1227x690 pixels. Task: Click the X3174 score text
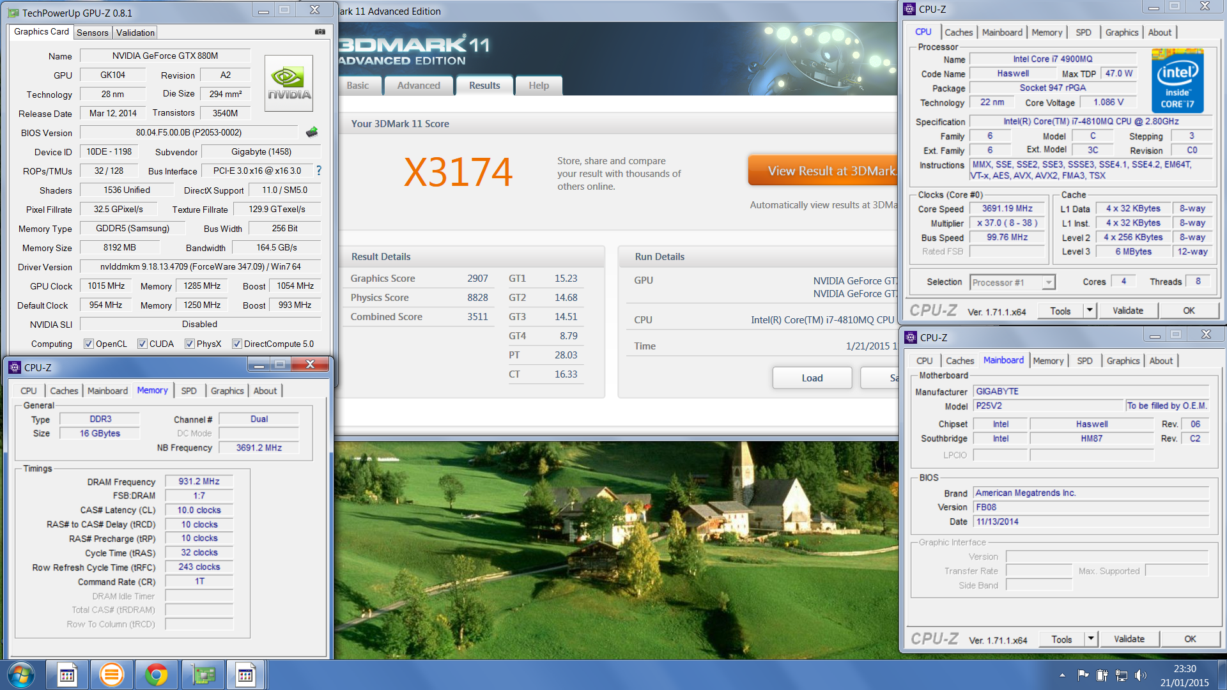(x=458, y=172)
